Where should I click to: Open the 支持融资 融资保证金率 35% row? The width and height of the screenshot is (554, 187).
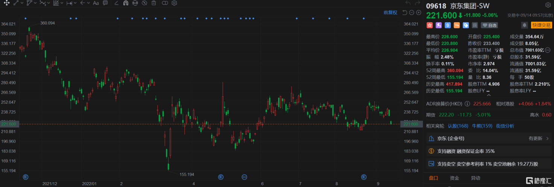click(x=489, y=151)
